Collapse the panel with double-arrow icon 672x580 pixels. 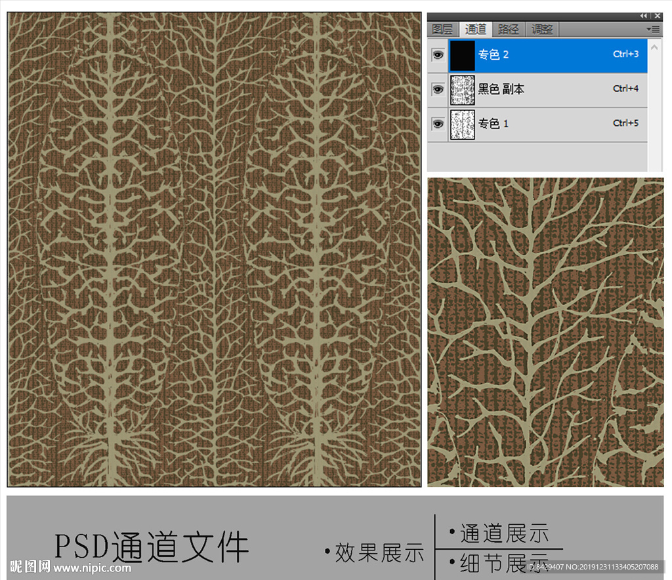643,16
